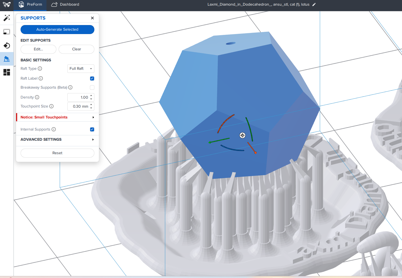The width and height of the screenshot is (402, 278).
Task: Click the EDIT SUPPORTS heading
Action: click(35, 41)
